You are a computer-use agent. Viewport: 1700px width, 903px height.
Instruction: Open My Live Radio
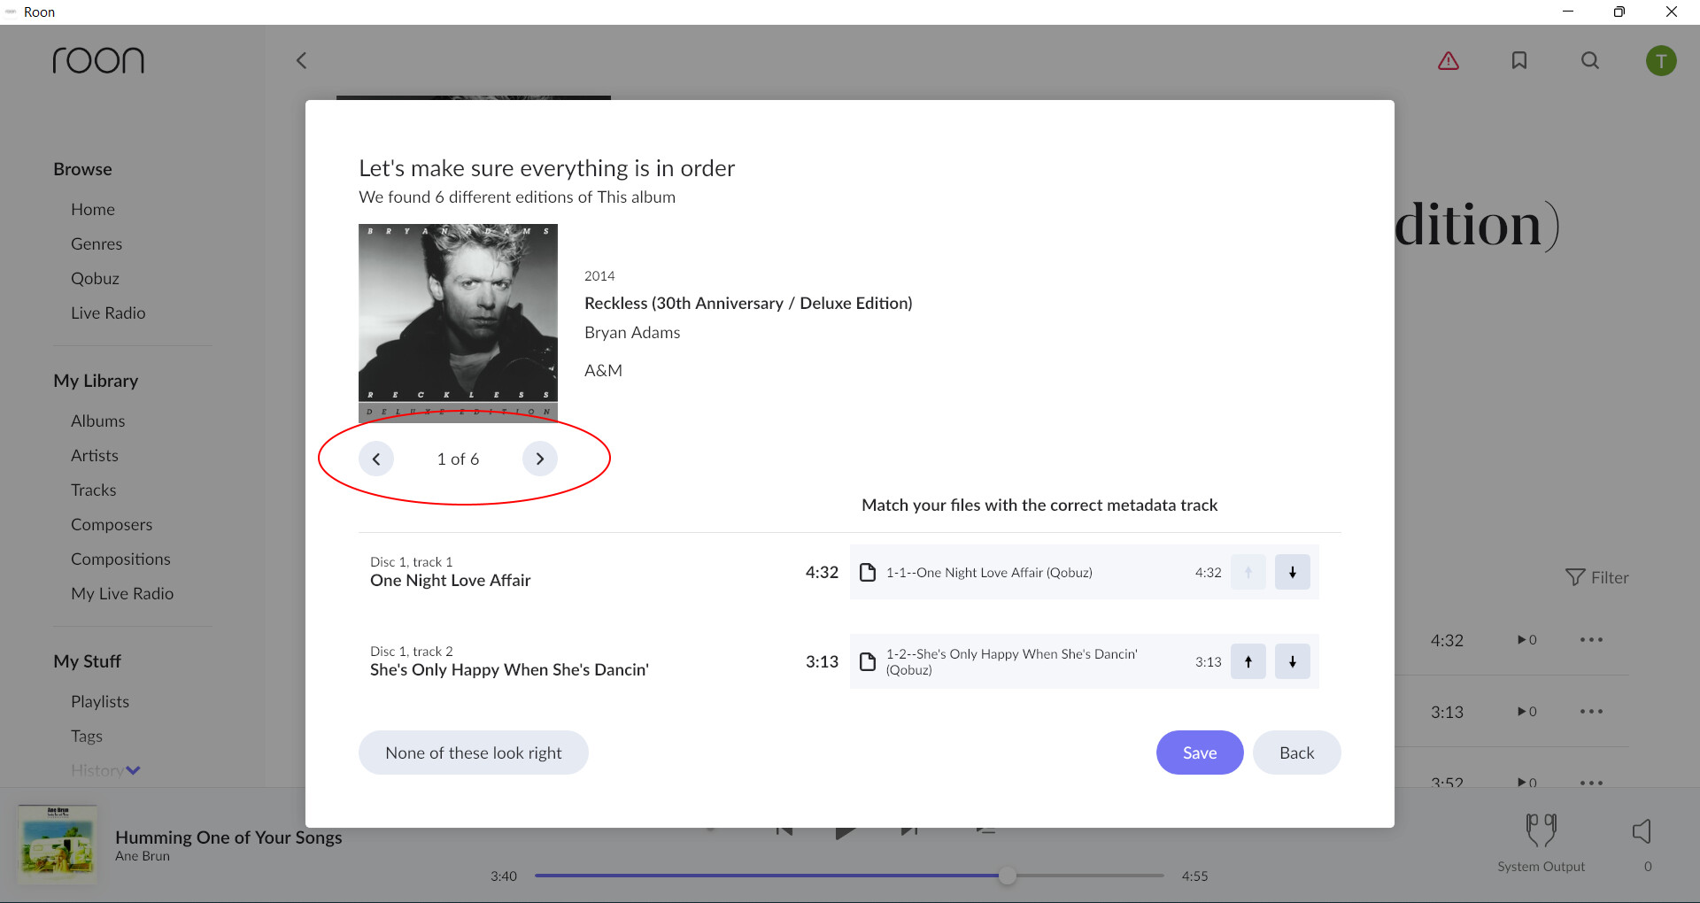[x=122, y=593]
